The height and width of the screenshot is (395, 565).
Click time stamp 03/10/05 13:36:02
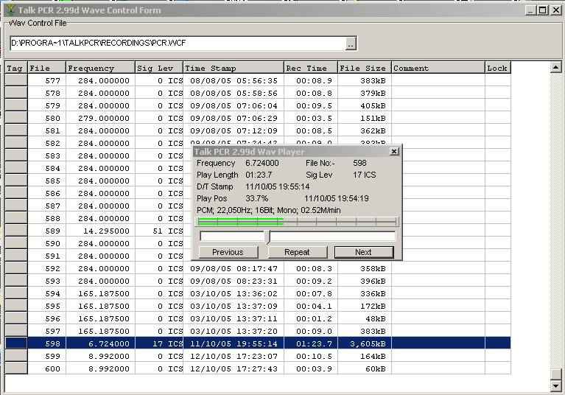tap(234, 293)
